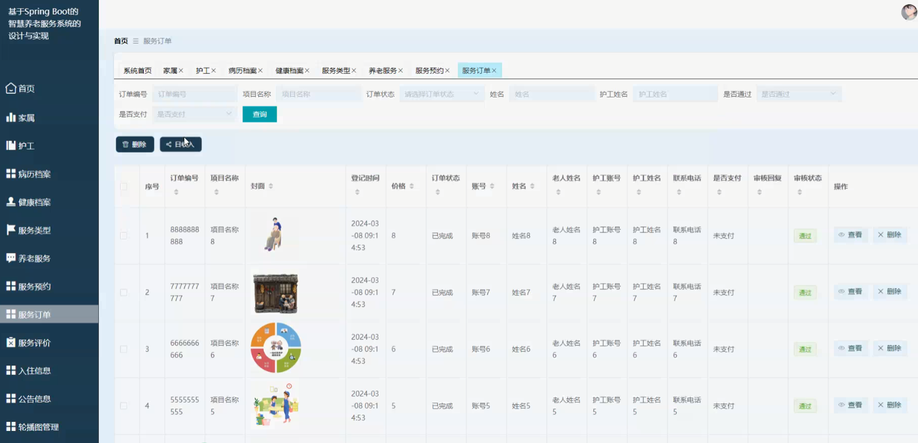Open the 是否支付 dropdown filter
Image resolution: width=918 pixels, height=443 pixels.
tap(194, 114)
